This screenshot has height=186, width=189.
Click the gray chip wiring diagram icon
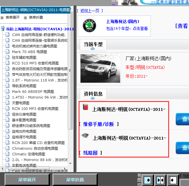85,135
